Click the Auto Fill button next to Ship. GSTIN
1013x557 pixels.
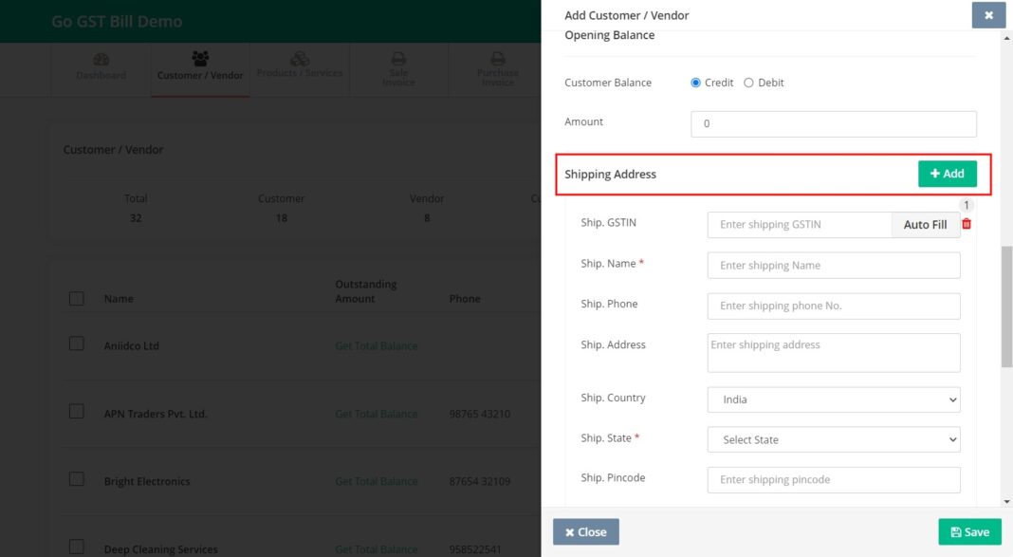[924, 224]
